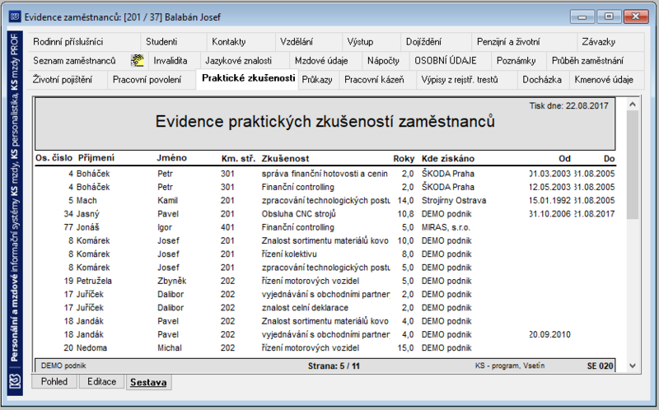The height and width of the screenshot is (410, 659).
Task: Click the vertical scrollbar thumb
Action: click(633, 165)
